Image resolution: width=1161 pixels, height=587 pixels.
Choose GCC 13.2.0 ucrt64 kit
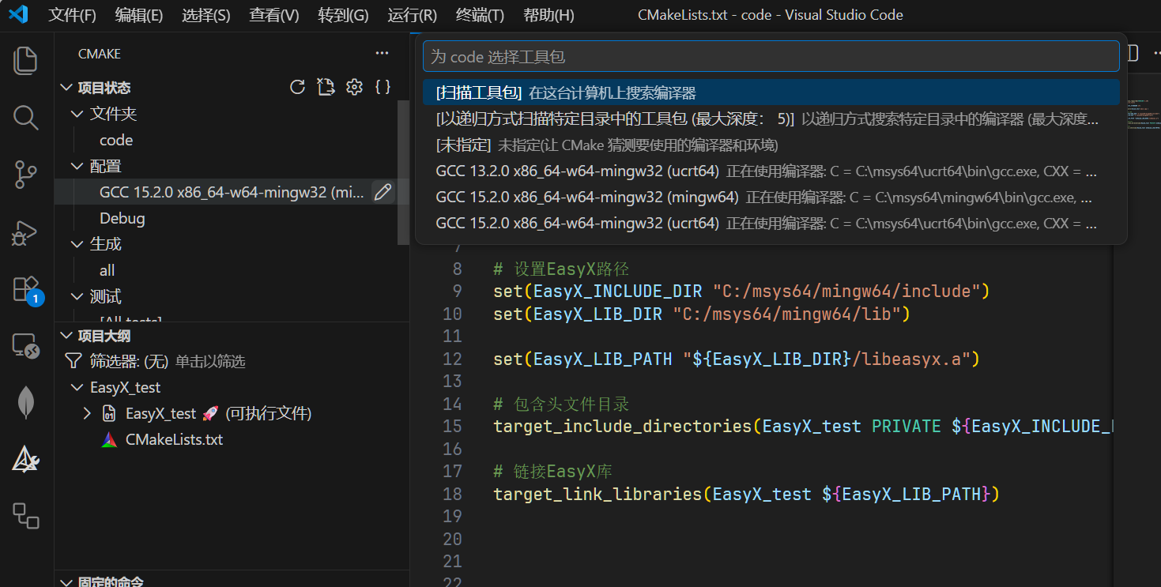pyautogui.click(x=771, y=171)
